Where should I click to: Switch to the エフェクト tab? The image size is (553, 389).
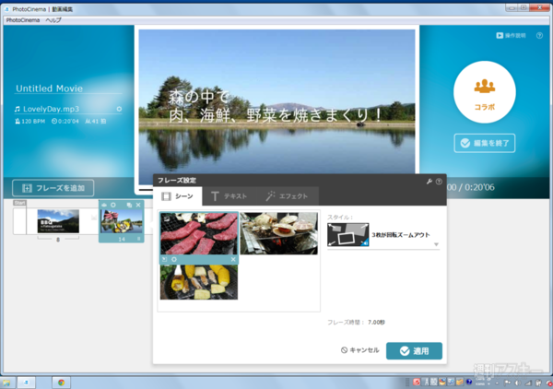coord(287,196)
